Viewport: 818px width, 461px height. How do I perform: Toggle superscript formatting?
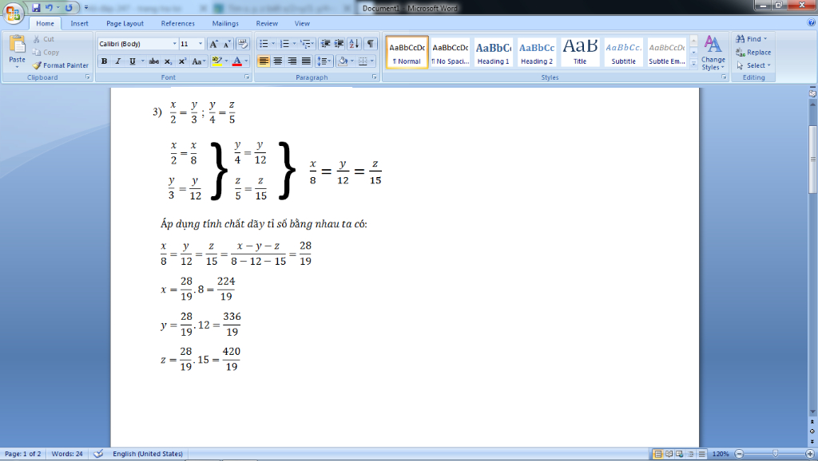182,61
